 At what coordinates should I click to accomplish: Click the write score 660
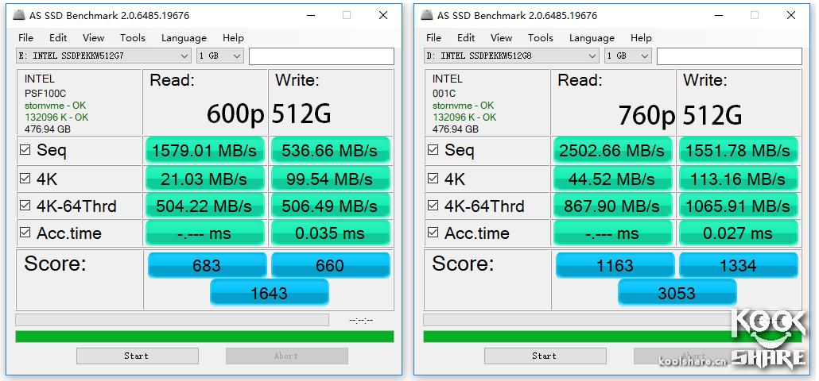coord(330,265)
